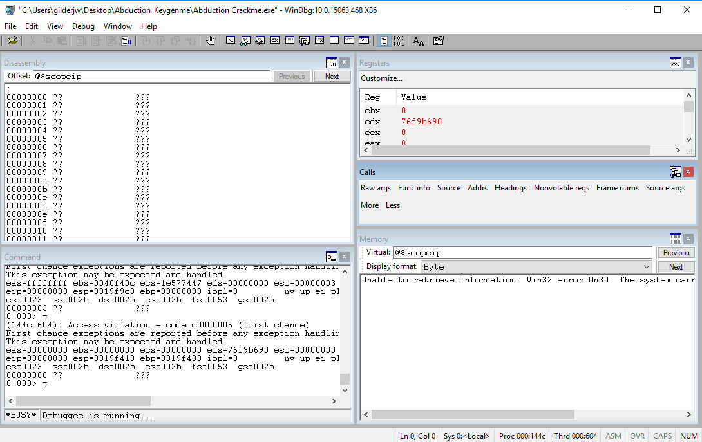Toggle Source mode on or off

(x=384, y=41)
